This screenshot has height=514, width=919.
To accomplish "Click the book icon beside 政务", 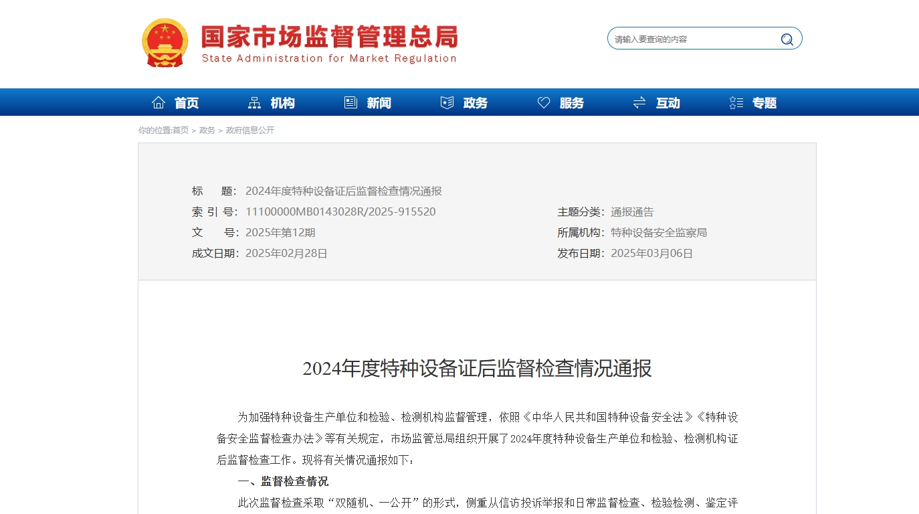I will point(447,102).
